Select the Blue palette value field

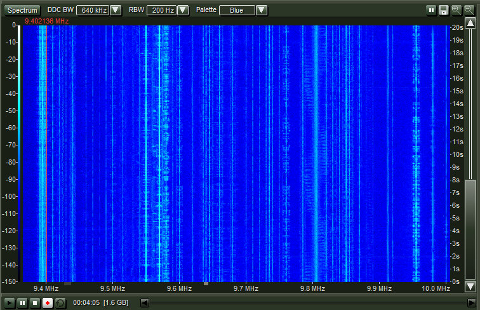pos(237,10)
